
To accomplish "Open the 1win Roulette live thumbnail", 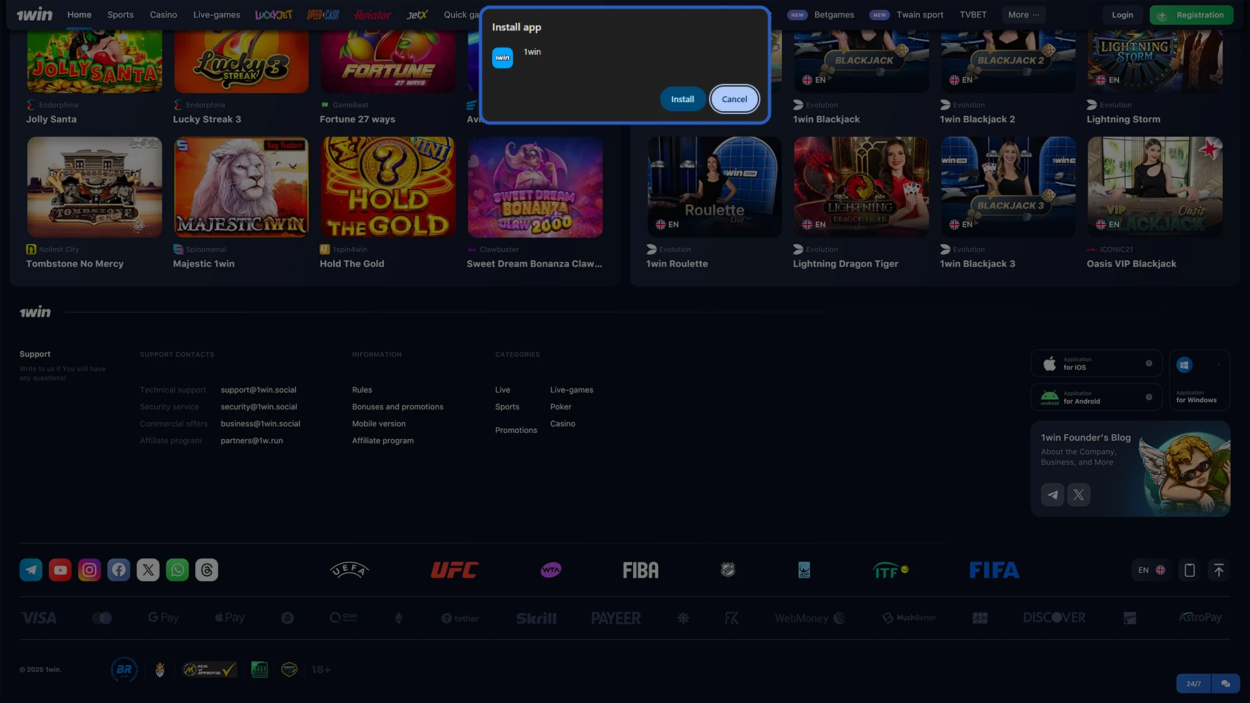I will 714,187.
